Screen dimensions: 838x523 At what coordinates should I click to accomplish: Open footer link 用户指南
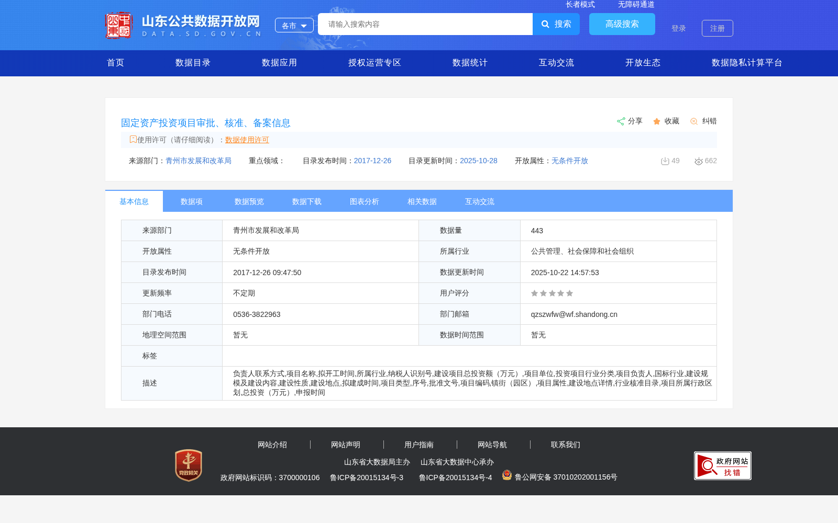point(419,445)
